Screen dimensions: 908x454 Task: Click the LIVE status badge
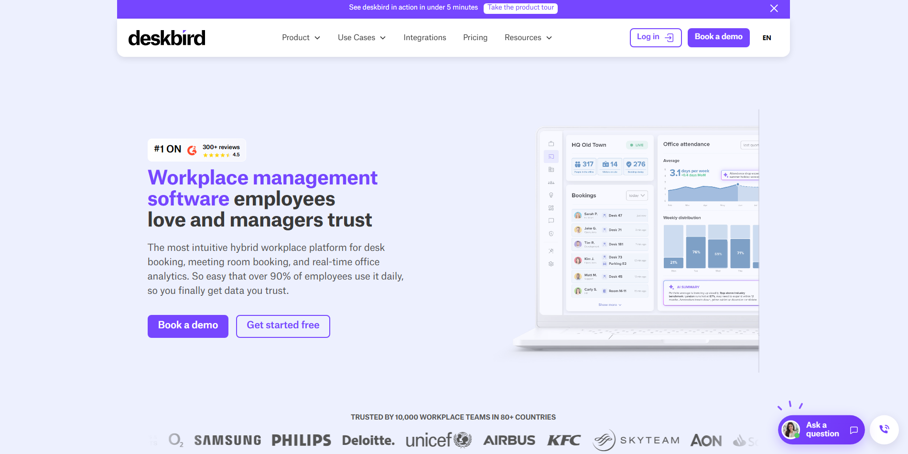(x=637, y=145)
